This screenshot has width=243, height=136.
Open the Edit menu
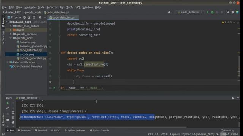point(11,7)
